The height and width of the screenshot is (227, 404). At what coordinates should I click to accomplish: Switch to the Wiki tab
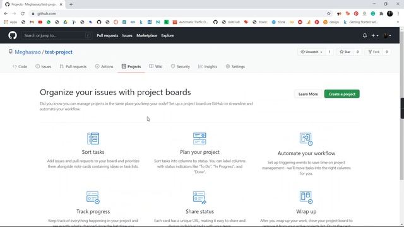click(x=156, y=66)
